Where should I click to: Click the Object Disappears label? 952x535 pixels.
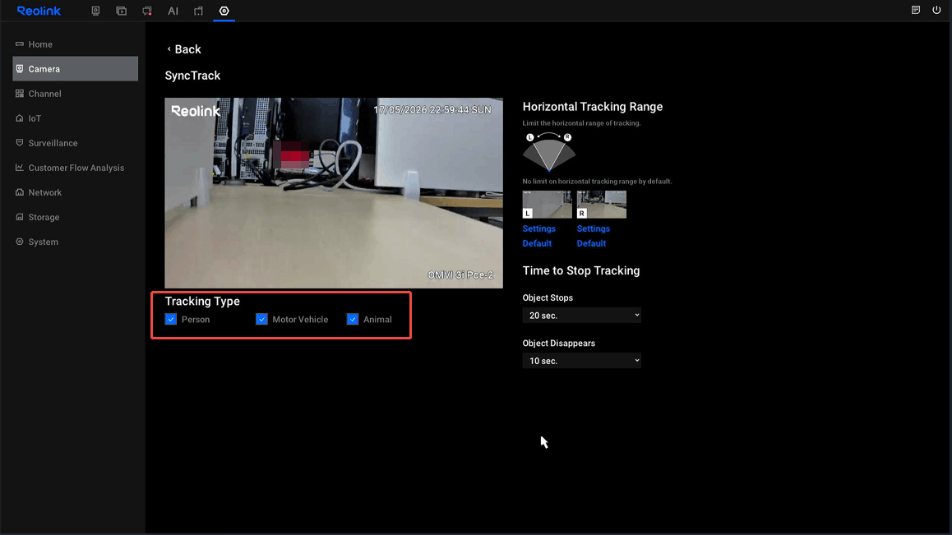pos(558,343)
